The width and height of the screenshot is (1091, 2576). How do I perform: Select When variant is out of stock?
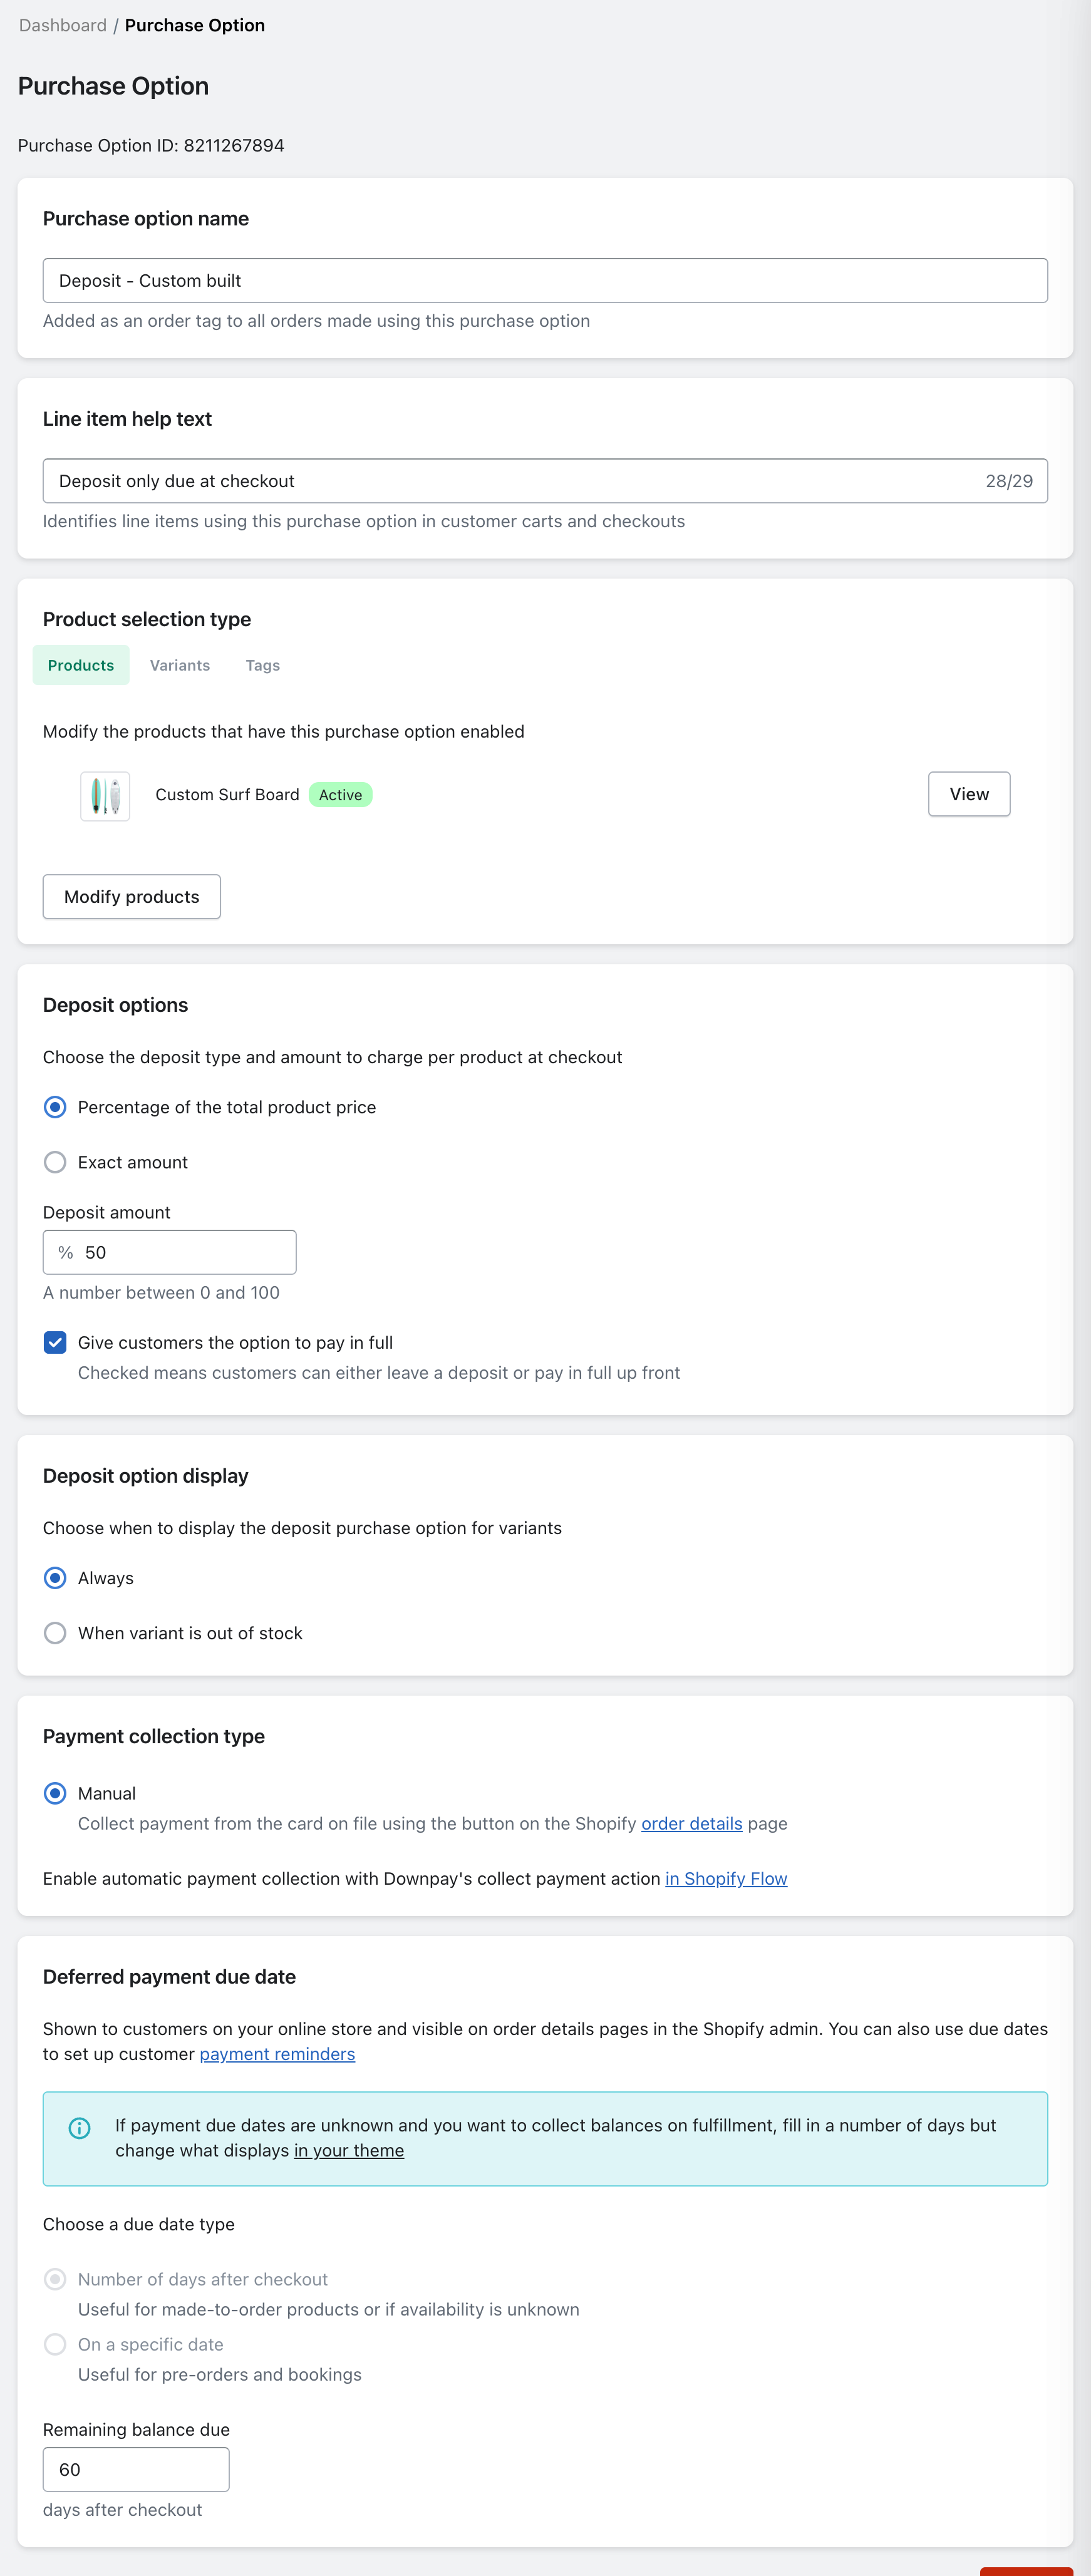point(55,1633)
